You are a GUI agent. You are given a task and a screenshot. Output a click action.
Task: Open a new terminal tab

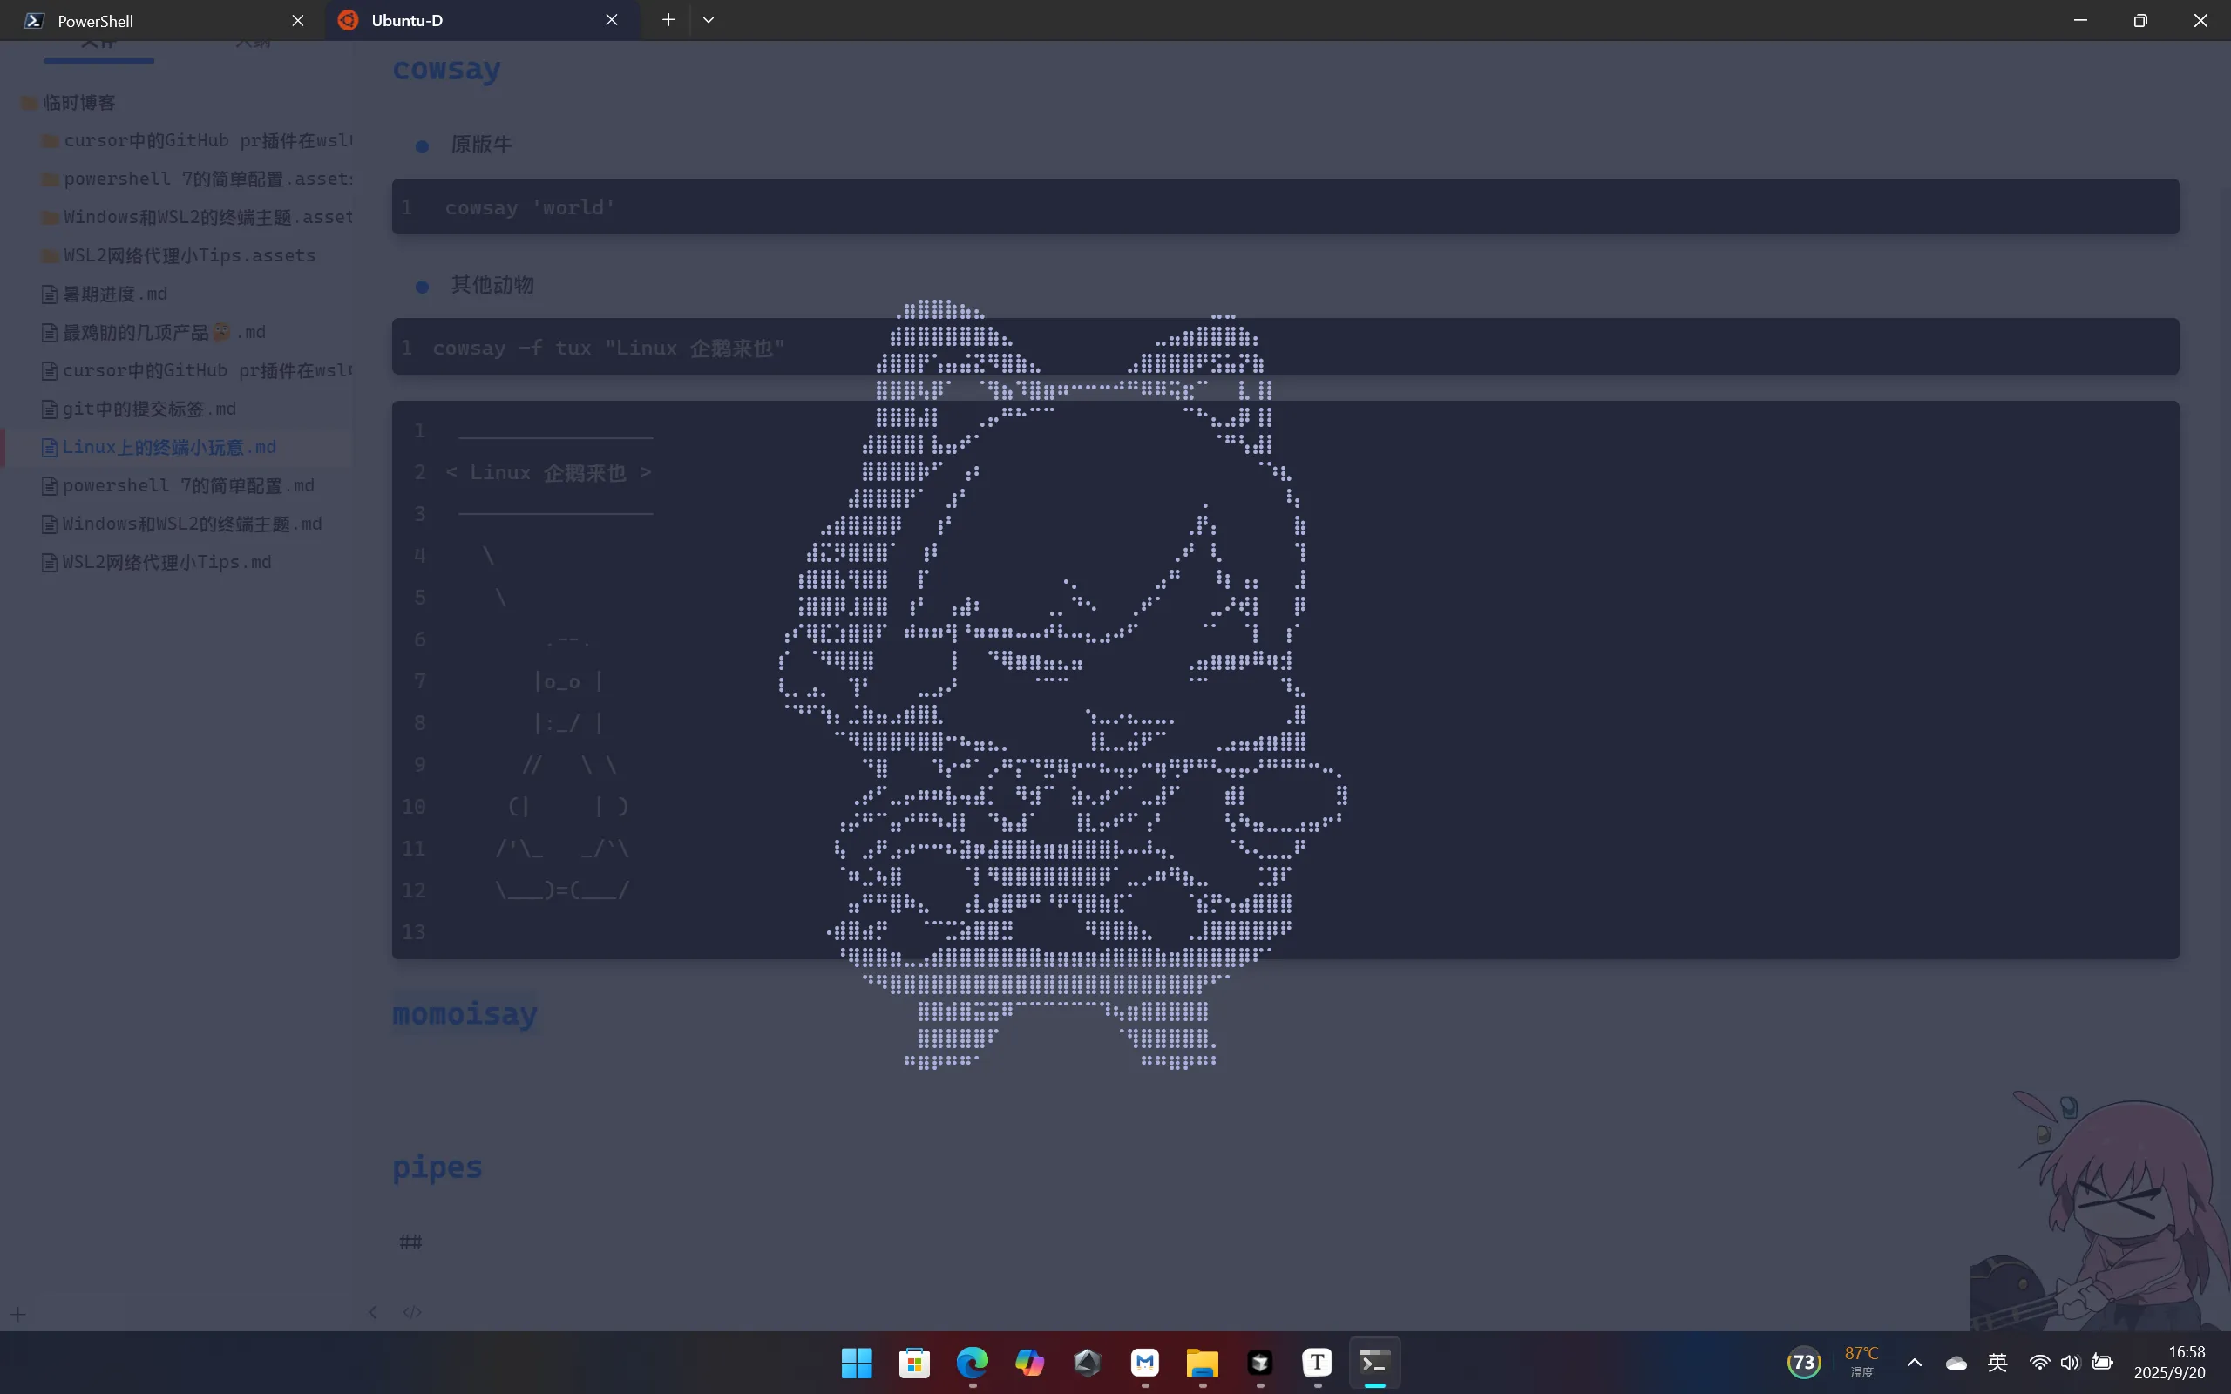tap(668, 20)
